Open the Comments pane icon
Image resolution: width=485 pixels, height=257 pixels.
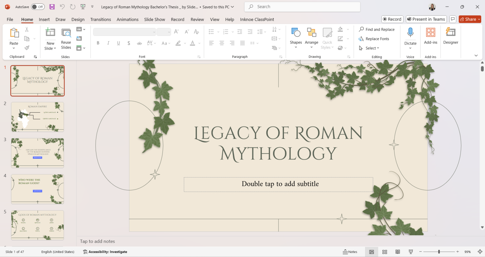[x=453, y=19]
